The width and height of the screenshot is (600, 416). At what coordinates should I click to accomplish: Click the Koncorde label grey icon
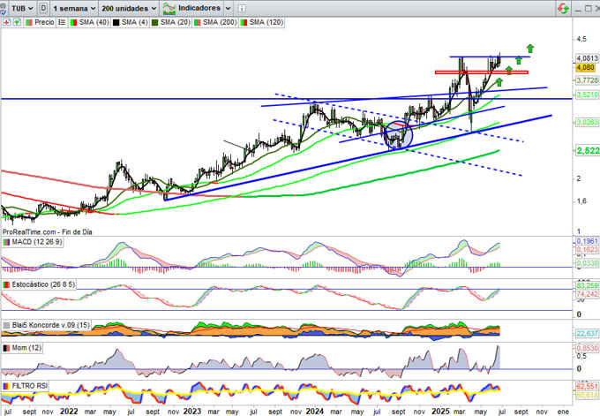pos(6,326)
